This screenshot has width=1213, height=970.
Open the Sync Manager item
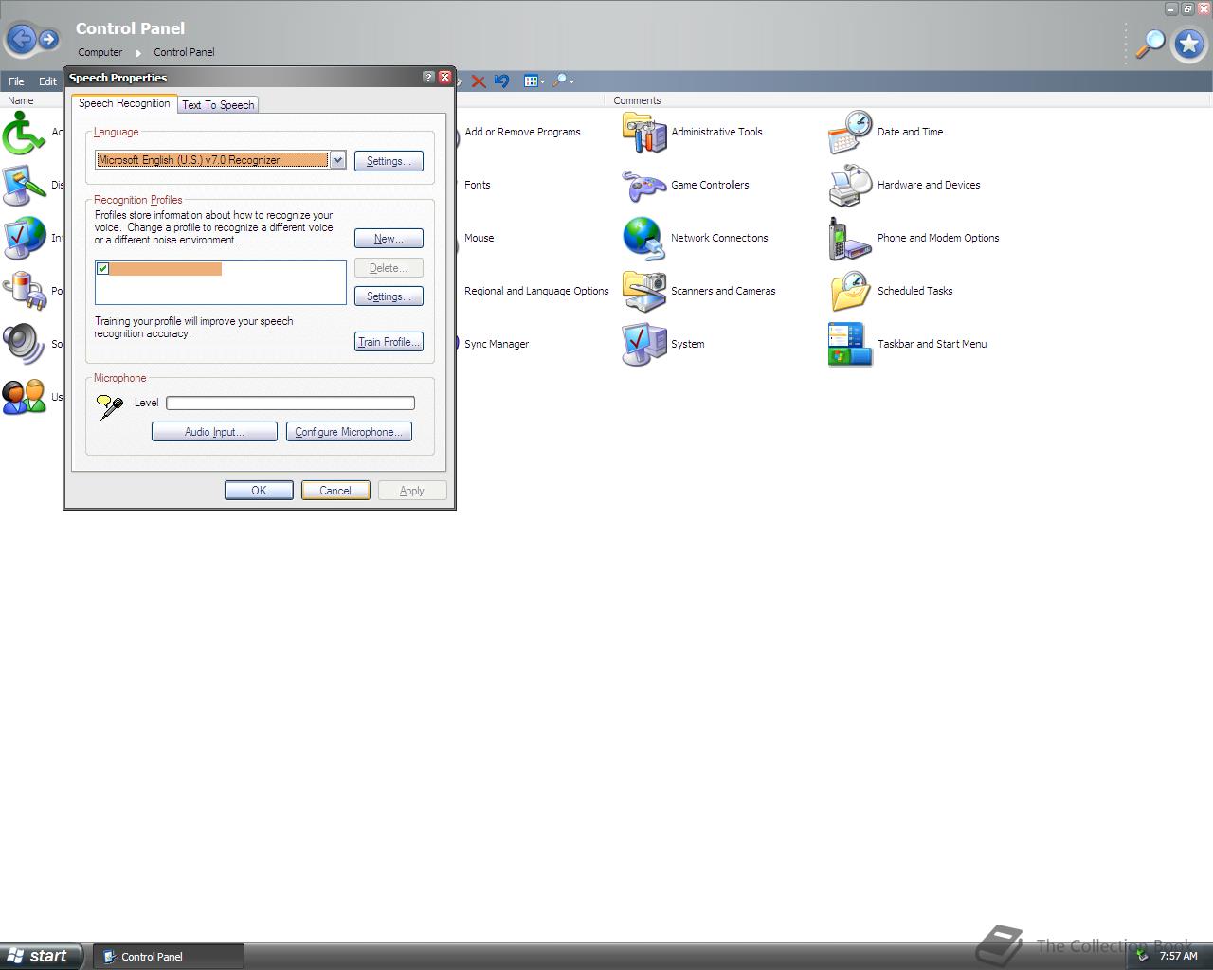[497, 345]
